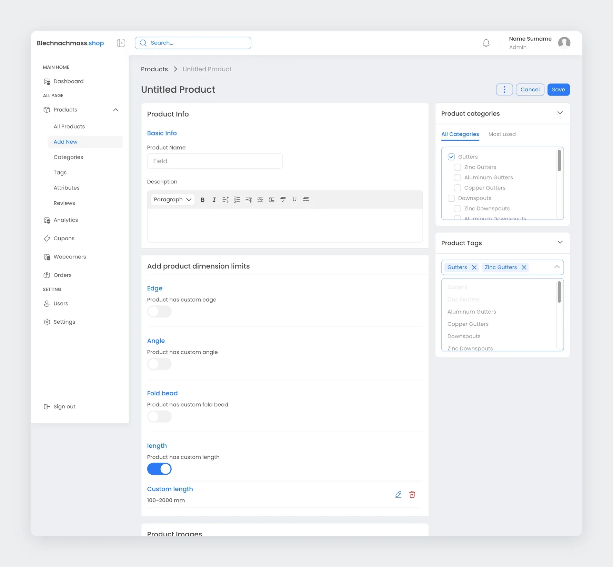Apply italic formatting in description editor
This screenshot has width=613, height=567.
click(214, 200)
